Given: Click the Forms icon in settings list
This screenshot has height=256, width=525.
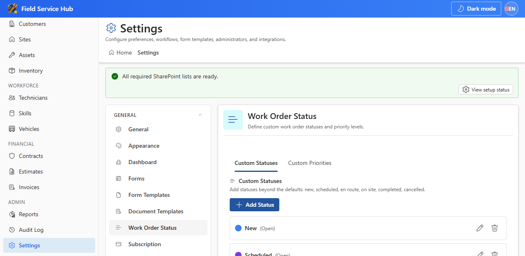Looking at the screenshot, I should [x=119, y=178].
